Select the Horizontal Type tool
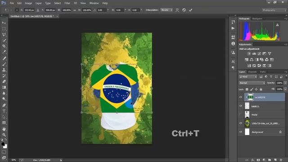 (4, 111)
